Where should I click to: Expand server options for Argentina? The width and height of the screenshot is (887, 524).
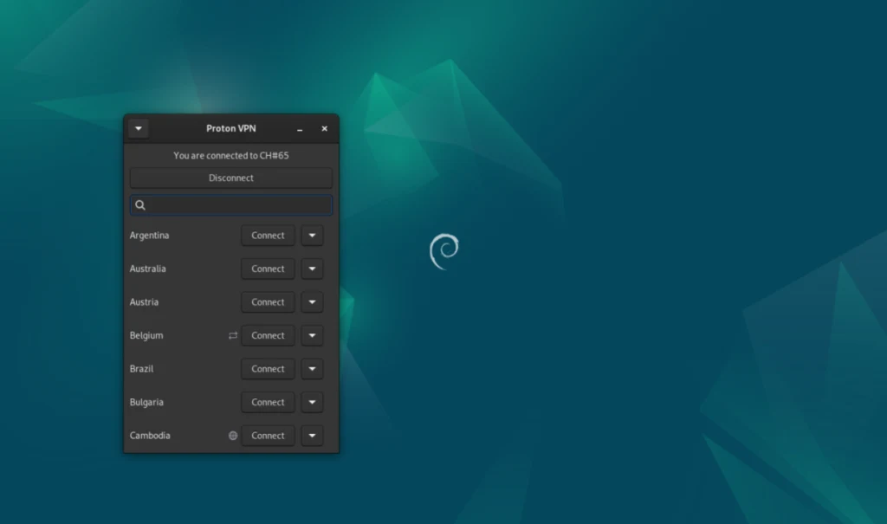(x=312, y=235)
